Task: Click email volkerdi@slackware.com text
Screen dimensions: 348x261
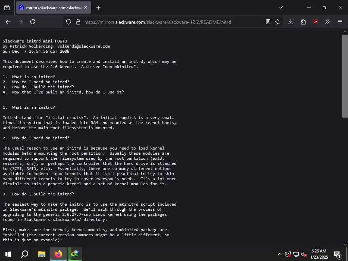Action: coord(84,46)
